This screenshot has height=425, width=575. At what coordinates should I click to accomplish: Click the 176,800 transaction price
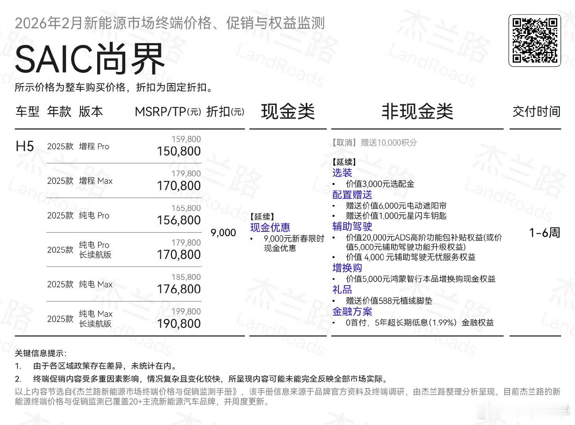click(179, 289)
